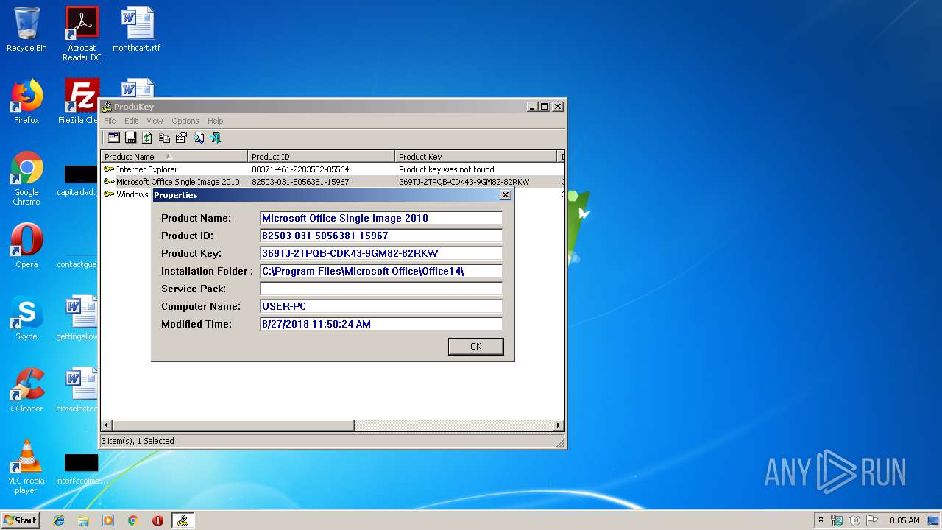Close the Properties dialog with X
The height and width of the screenshot is (530, 942).
coord(505,195)
